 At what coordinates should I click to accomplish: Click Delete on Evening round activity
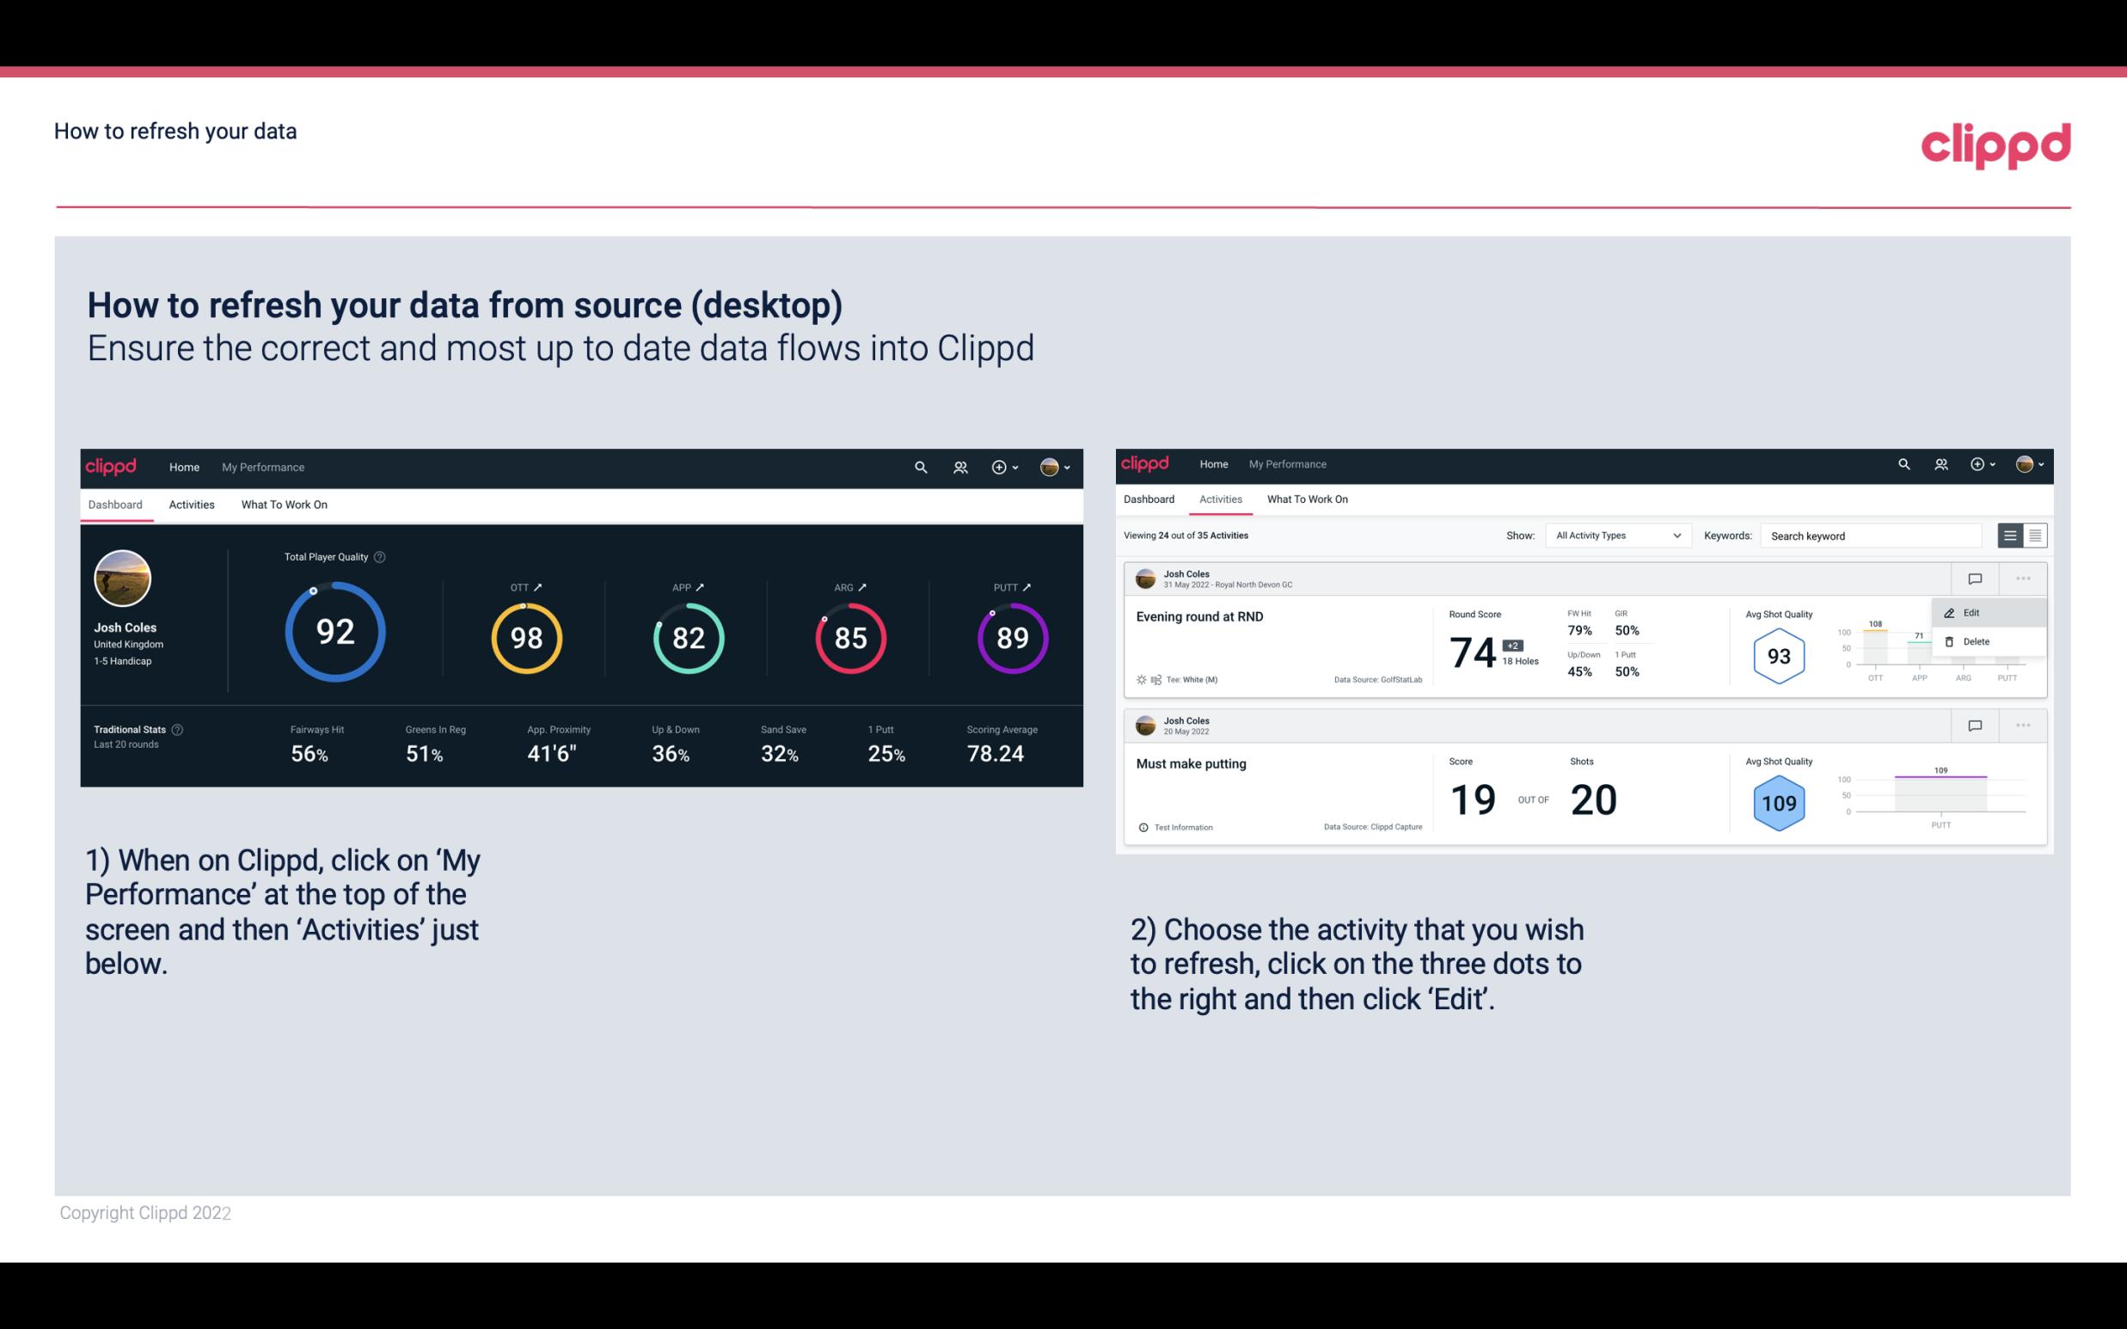(1976, 641)
